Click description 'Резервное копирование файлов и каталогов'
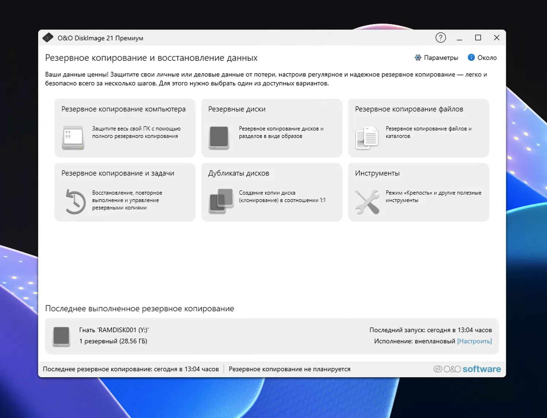 (428, 132)
